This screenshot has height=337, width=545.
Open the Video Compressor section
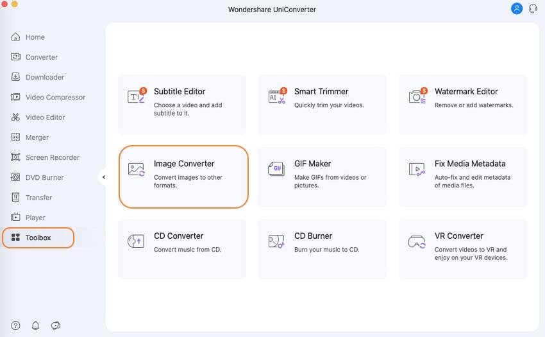[55, 97]
